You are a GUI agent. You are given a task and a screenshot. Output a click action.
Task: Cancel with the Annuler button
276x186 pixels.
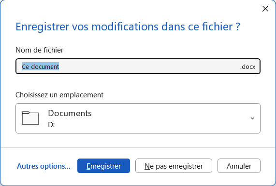(239, 166)
